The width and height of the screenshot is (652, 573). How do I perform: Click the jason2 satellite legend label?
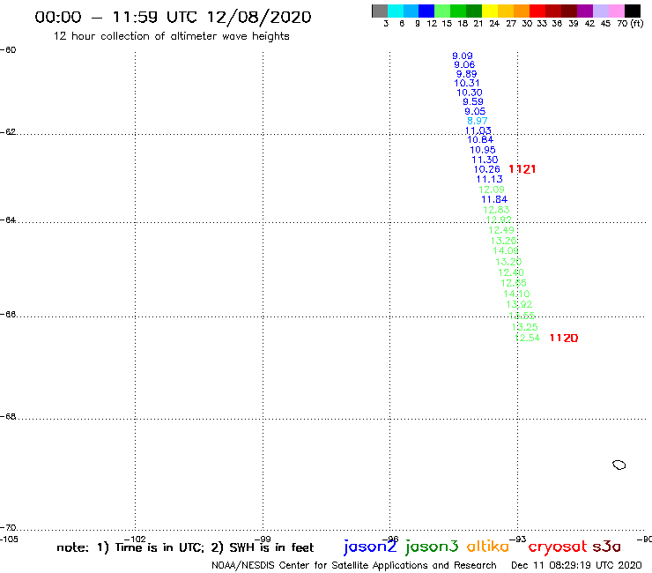[x=370, y=547]
